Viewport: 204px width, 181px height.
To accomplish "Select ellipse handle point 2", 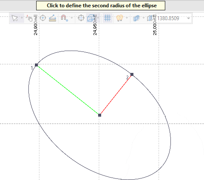I will point(132,74).
